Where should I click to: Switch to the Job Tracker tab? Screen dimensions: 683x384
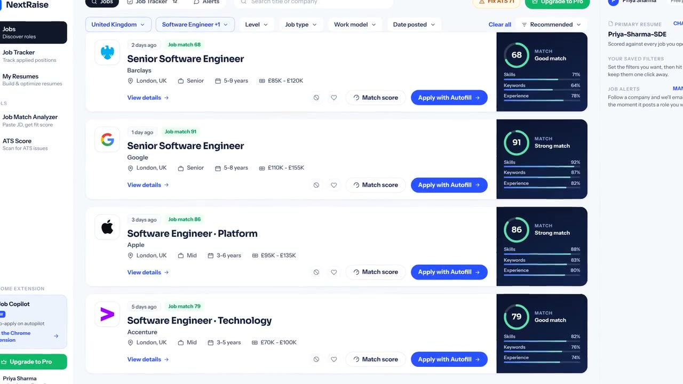pos(152,2)
